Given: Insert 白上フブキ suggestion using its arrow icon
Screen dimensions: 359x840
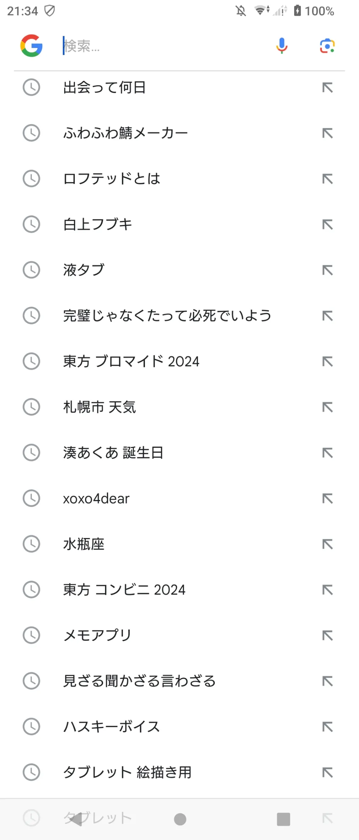Looking at the screenshot, I should point(327,224).
